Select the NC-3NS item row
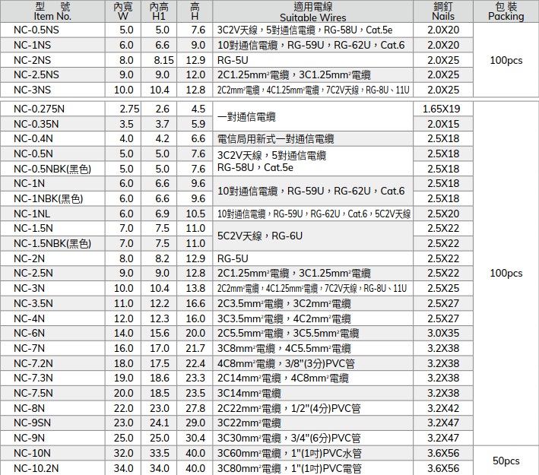Screen dimensions: 539x475 (33, 90)
